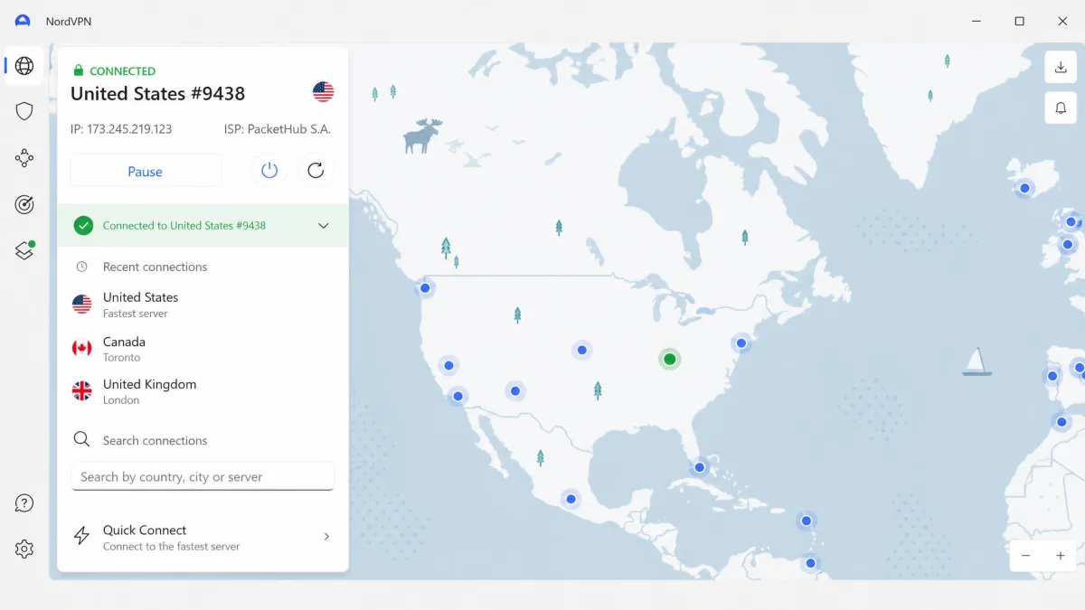Click the download icon above the map
Image resolution: width=1085 pixels, height=610 pixels.
[1060, 67]
